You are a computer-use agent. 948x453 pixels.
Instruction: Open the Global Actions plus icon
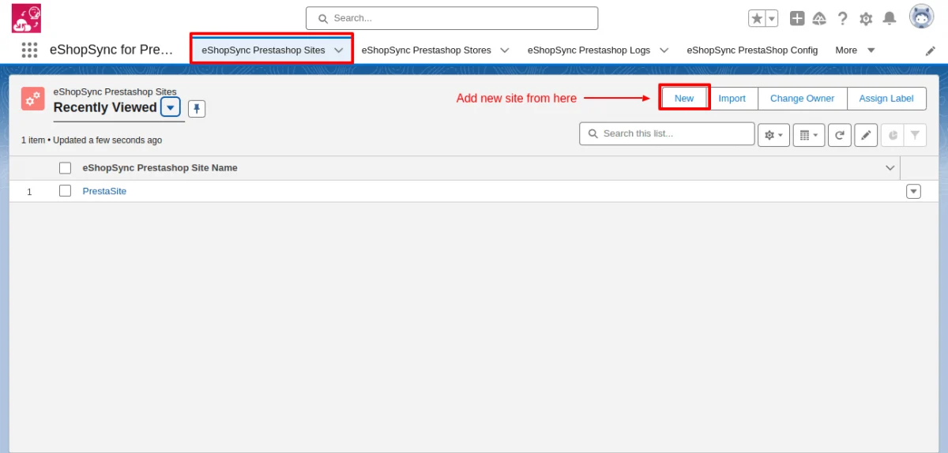point(797,18)
